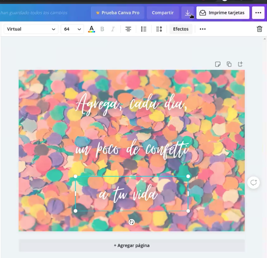Click top-left resize handle of selection
The image size is (267, 258).
pyautogui.click(x=75, y=176)
